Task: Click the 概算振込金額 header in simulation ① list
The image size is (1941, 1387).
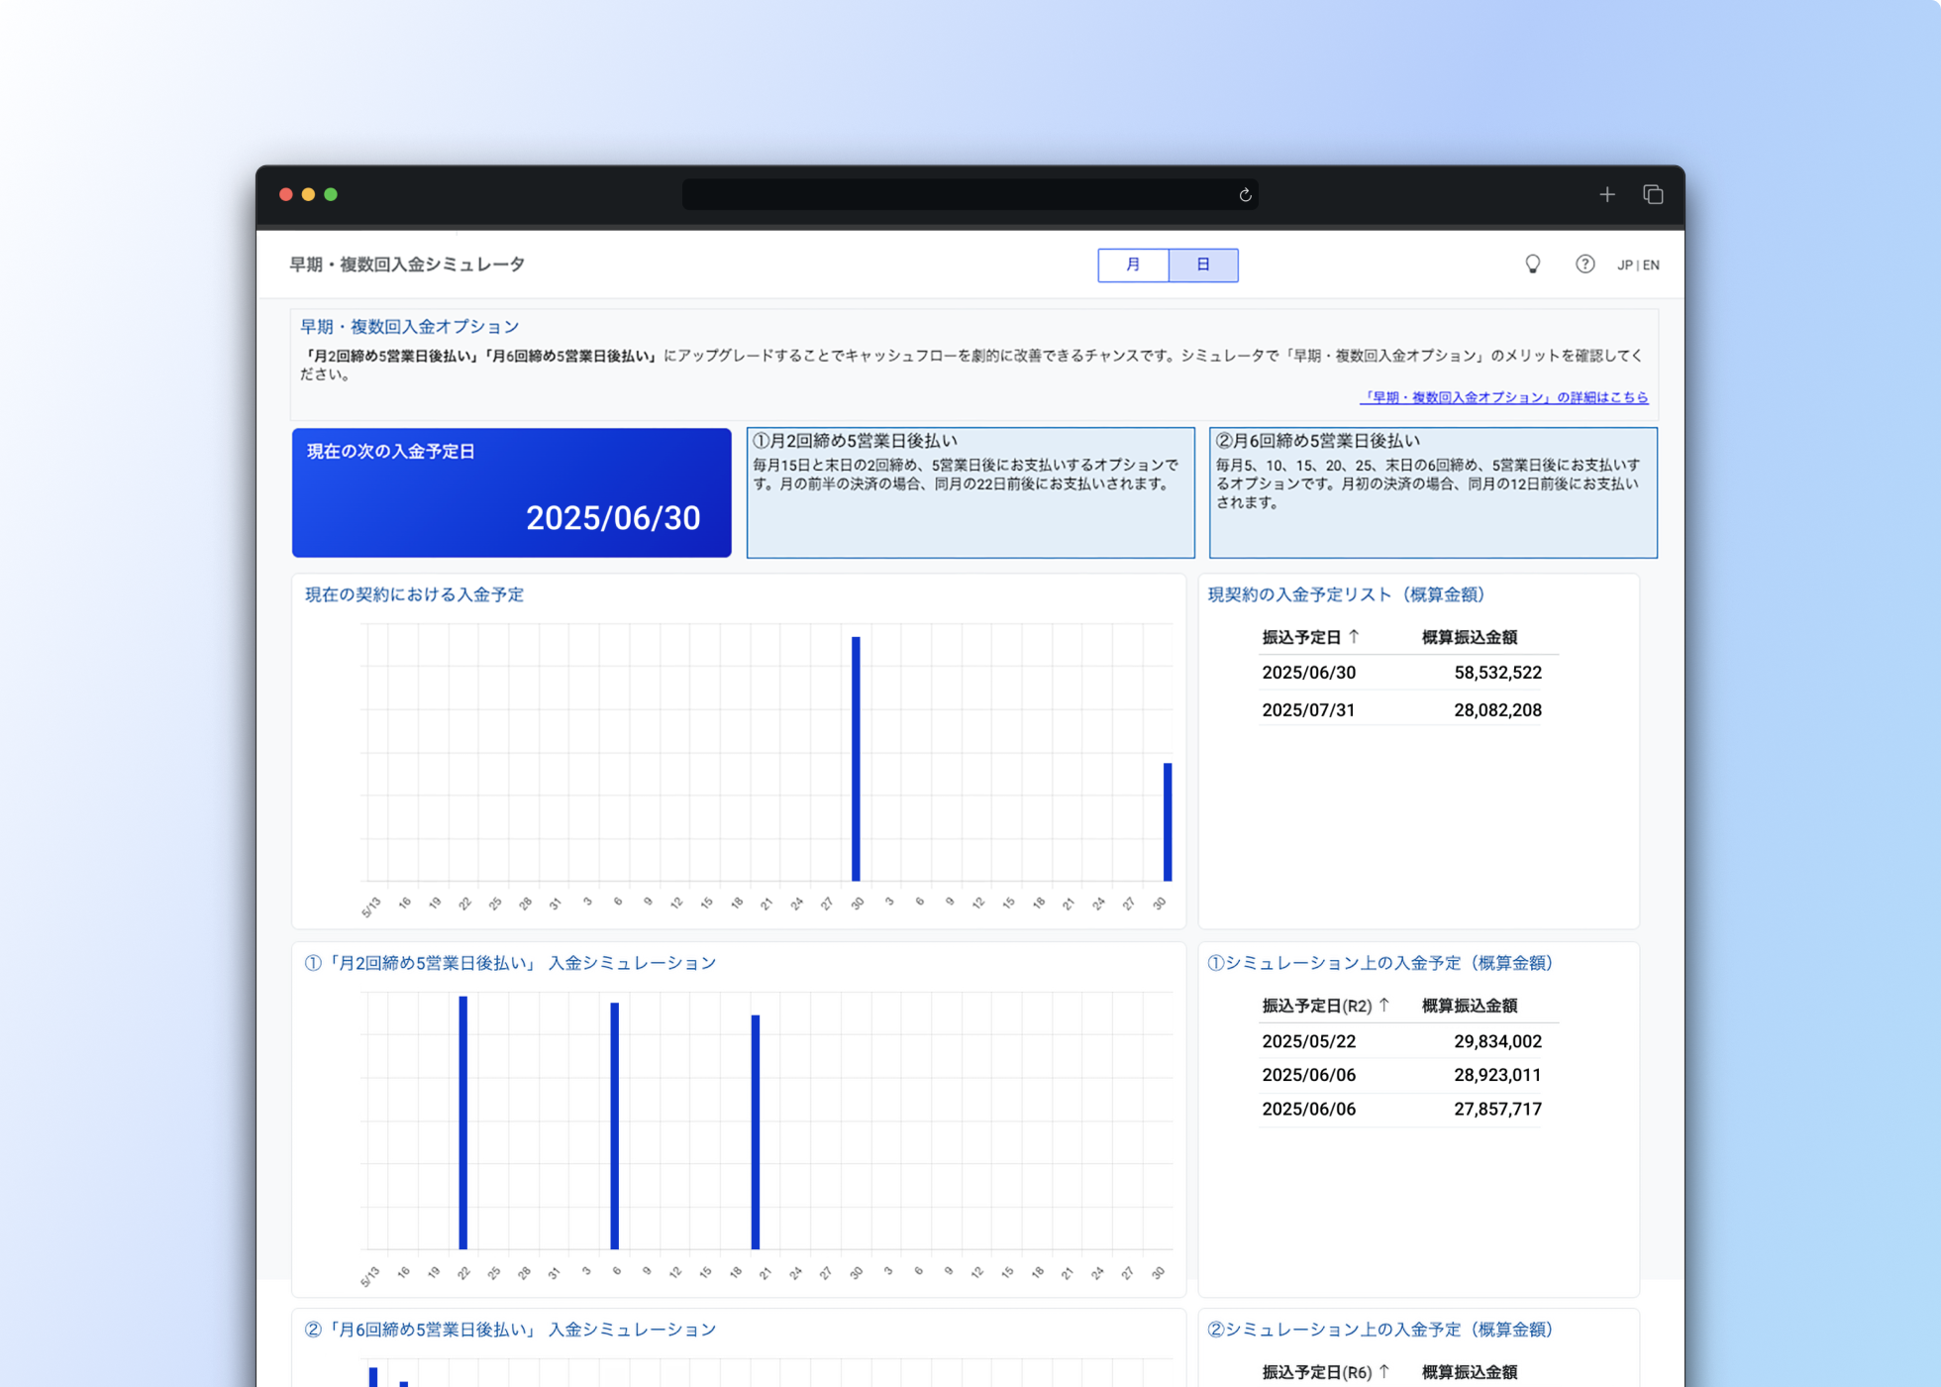Action: coord(1470,1006)
